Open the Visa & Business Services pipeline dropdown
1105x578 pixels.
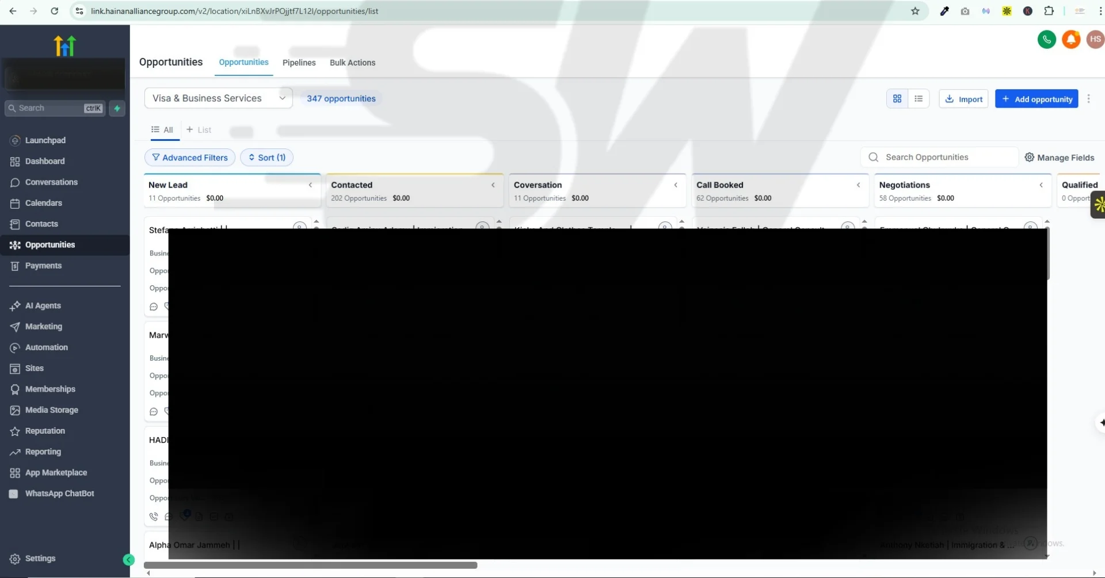(x=218, y=98)
